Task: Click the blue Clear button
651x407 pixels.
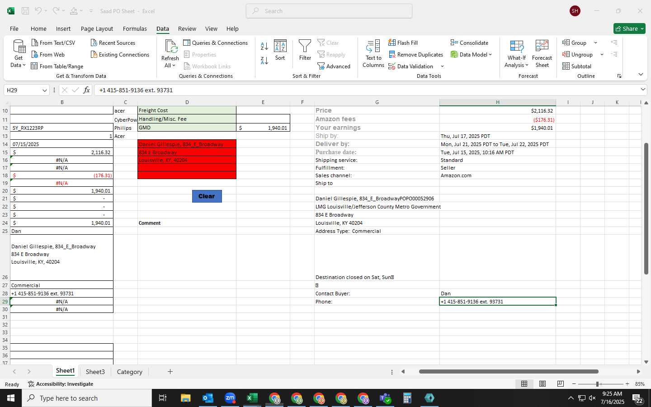Action: (207, 196)
